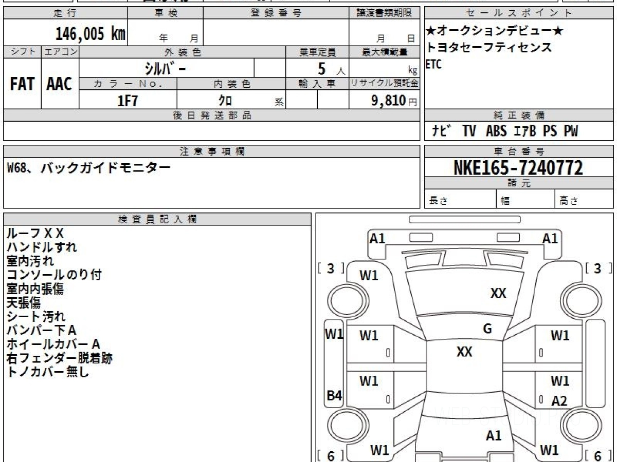Select the ナビ equipment entry
Screen dimensions: 617x462
[x=441, y=131]
